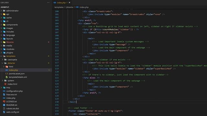Select the libraries folder label
This screenshot has width=207, height=116.
click(x=10, y=42)
